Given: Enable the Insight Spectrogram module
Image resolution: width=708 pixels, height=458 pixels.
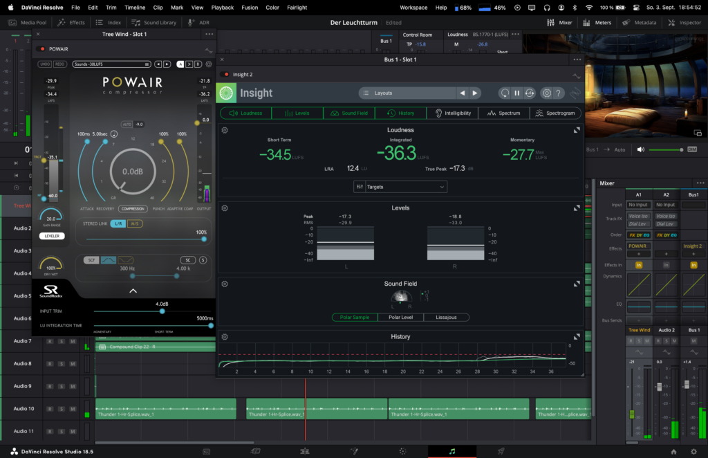Looking at the screenshot, I should coord(555,113).
